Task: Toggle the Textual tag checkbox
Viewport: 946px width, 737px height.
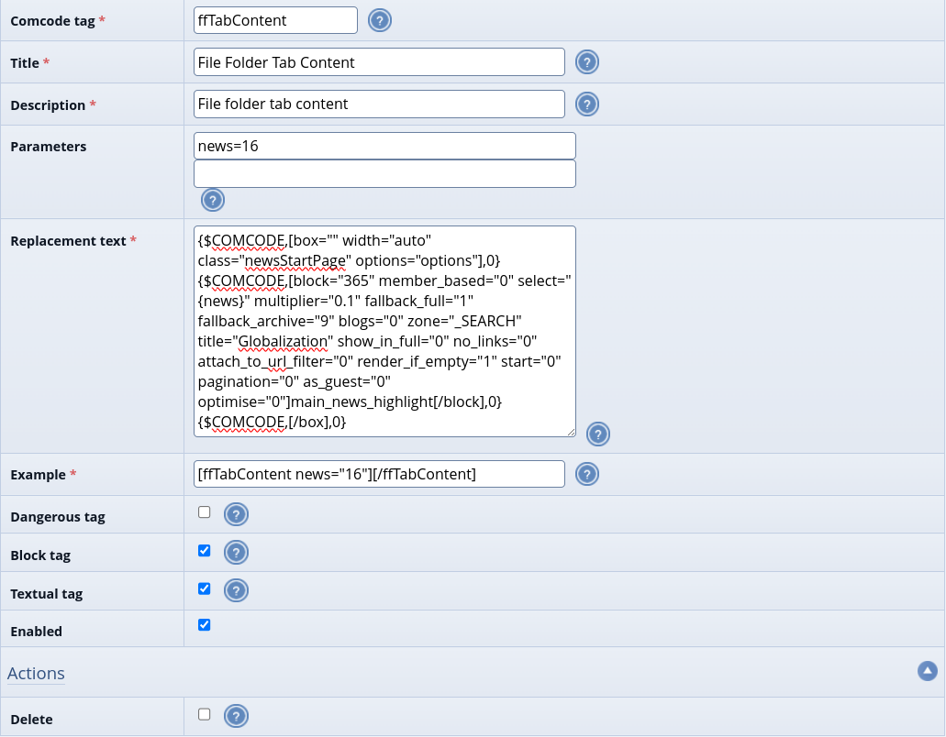Action: click(205, 588)
